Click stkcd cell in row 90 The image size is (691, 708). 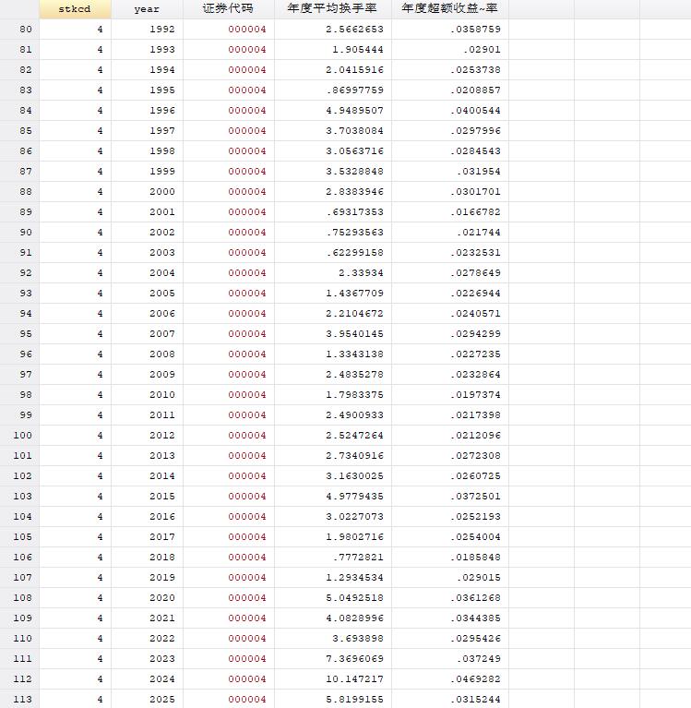[x=75, y=233]
